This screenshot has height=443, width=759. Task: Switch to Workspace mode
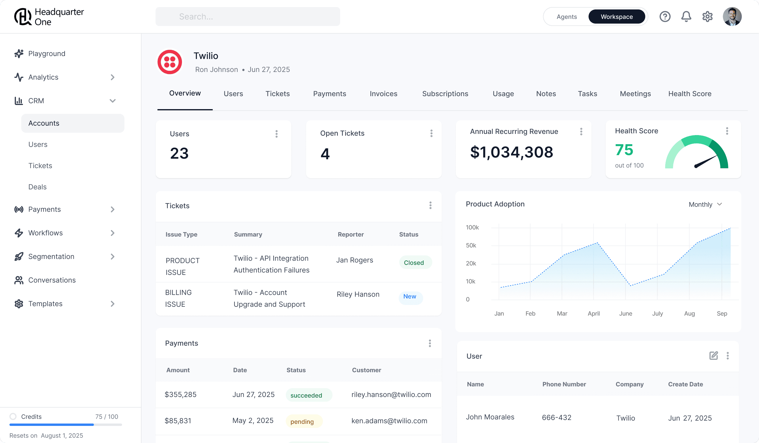617,17
